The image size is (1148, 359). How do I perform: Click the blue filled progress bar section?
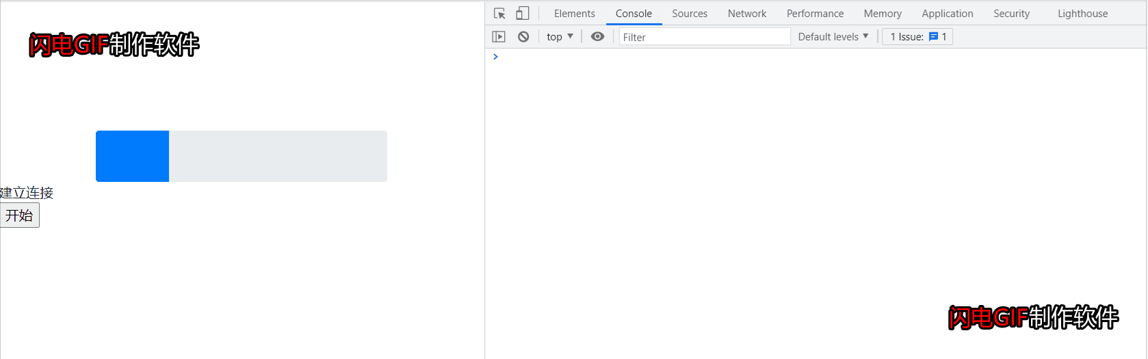(132, 156)
